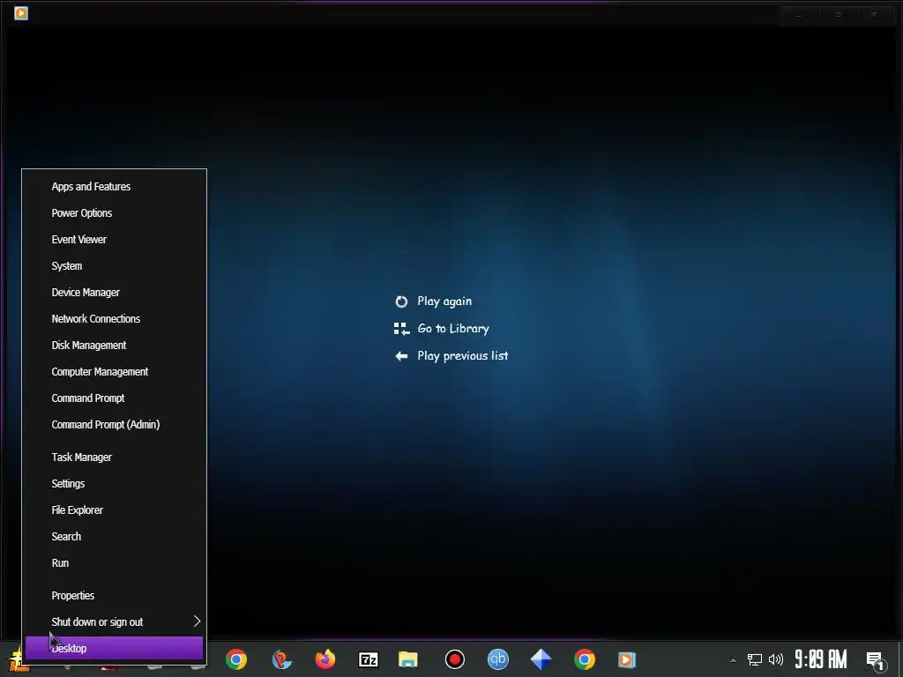Click the network tray icon
The width and height of the screenshot is (903, 677).
point(755,659)
